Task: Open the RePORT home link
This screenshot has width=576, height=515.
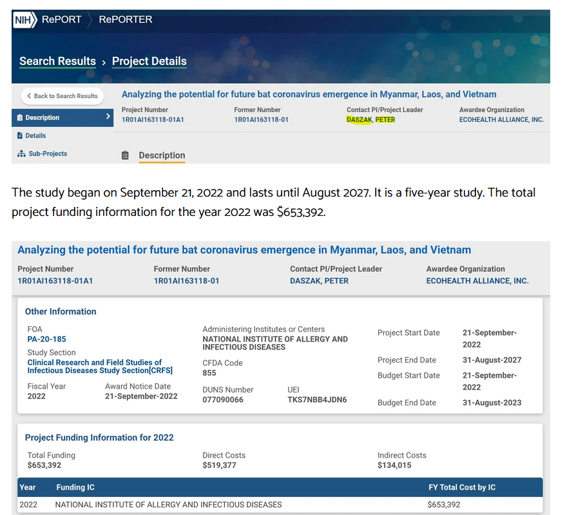Action: pos(62,19)
